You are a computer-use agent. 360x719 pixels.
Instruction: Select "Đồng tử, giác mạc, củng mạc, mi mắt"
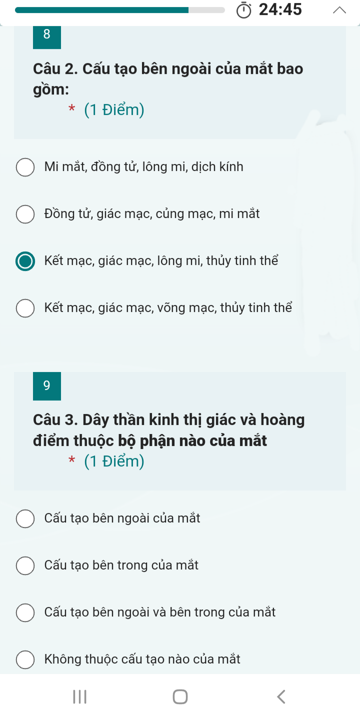coord(25,214)
